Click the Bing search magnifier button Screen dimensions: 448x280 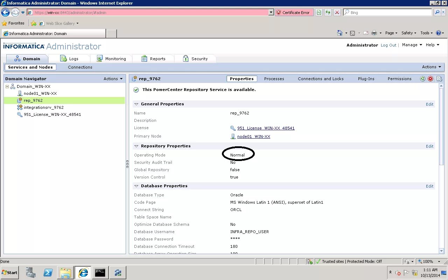coord(437,13)
